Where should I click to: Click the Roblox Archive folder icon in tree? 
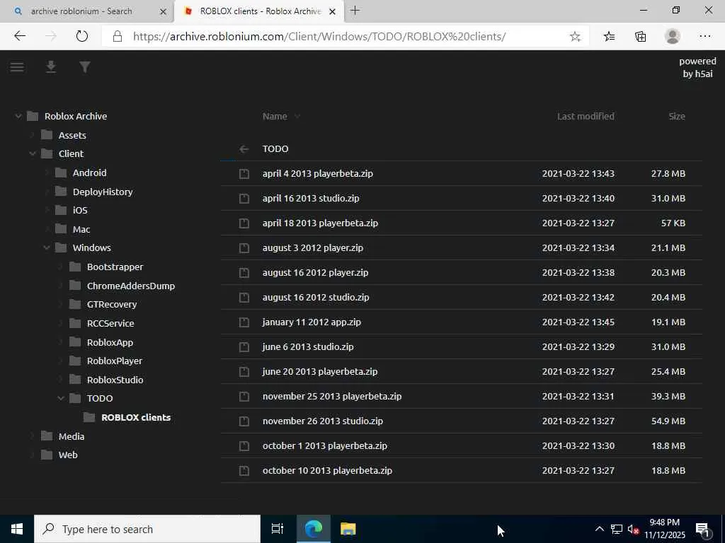point(33,116)
